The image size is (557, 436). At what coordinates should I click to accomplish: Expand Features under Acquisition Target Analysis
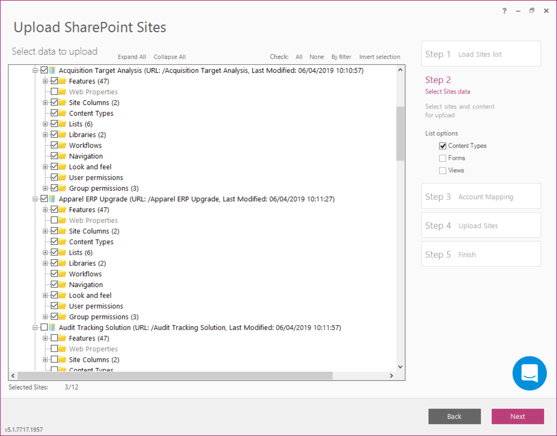tap(45, 81)
